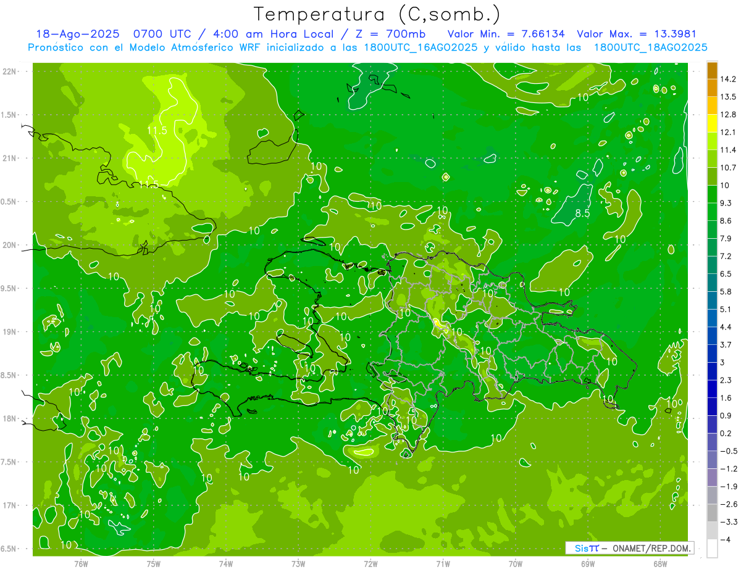Click 'Valor Max. = 13.3981' text
The width and height of the screenshot is (741, 572).
(636, 35)
